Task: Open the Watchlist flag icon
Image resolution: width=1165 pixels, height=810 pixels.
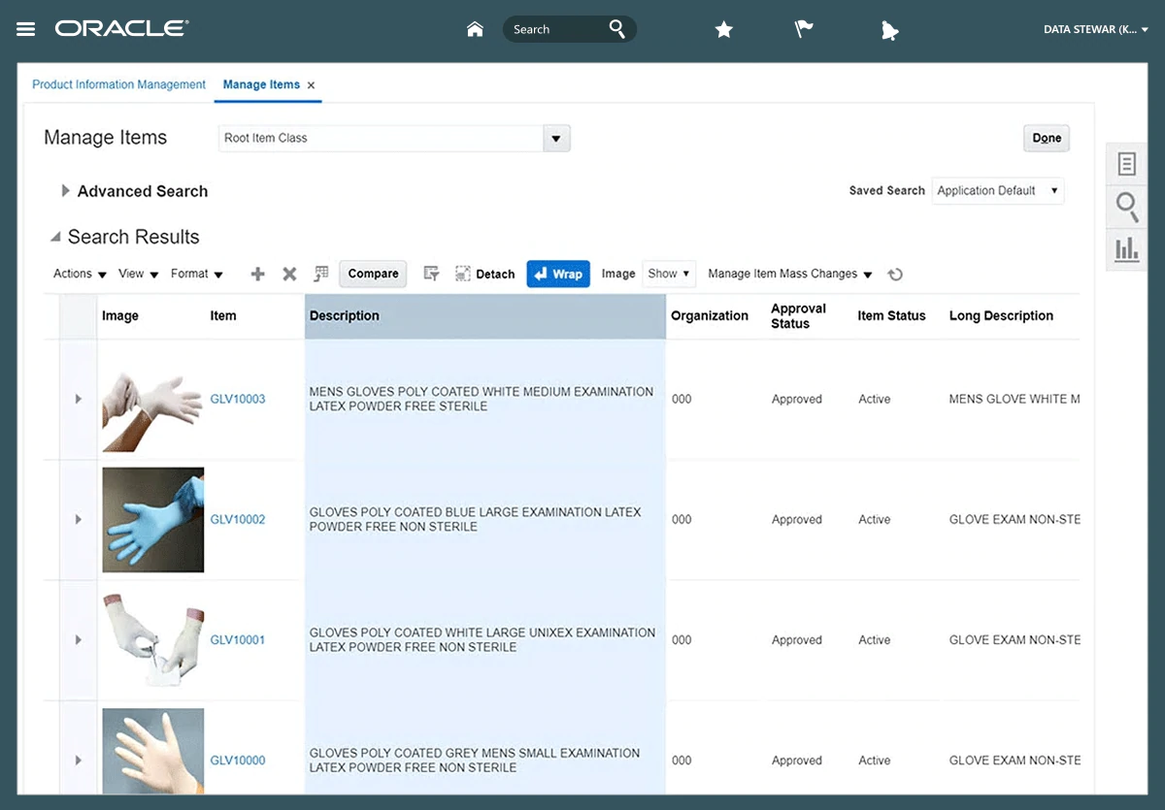Action: (x=804, y=30)
